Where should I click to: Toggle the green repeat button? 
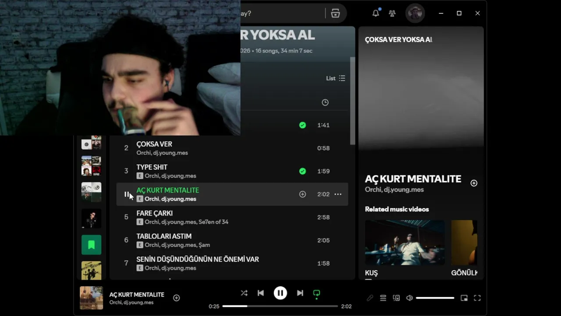click(x=316, y=293)
